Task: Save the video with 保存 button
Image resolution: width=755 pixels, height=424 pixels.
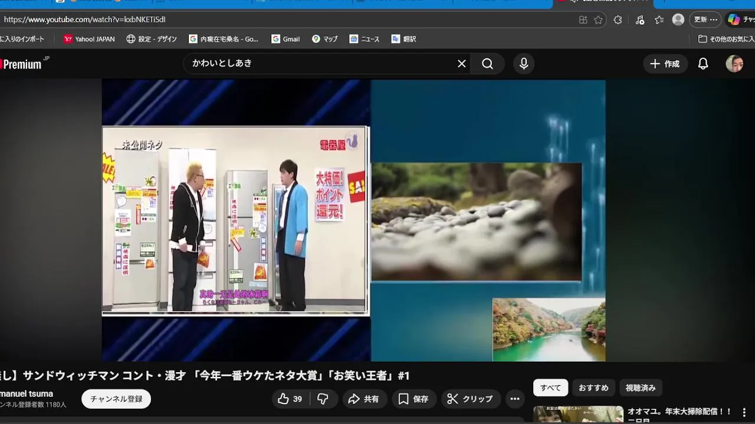Action: click(413, 399)
